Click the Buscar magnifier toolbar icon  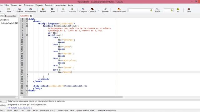click(157, 10)
